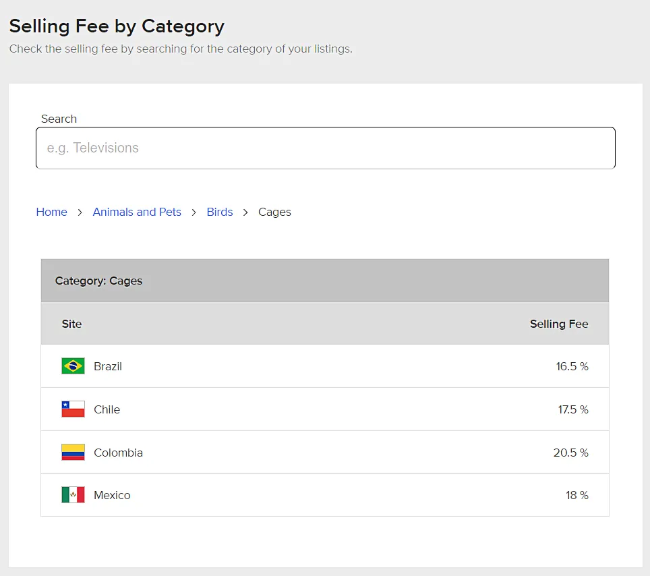Click the chevron after Home breadcrumb
Image resolution: width=650 pixels, height=576 pixels.
point(80,212)
